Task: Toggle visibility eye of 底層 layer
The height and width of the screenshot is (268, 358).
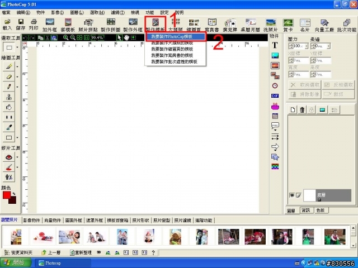Action: coord(292,195)
